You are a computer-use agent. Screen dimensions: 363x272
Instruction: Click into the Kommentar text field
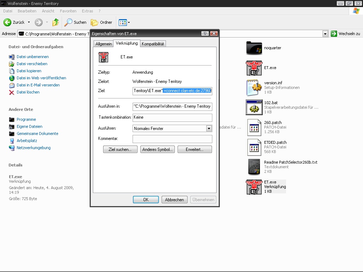pyautogui.click(x=172, y=139)
